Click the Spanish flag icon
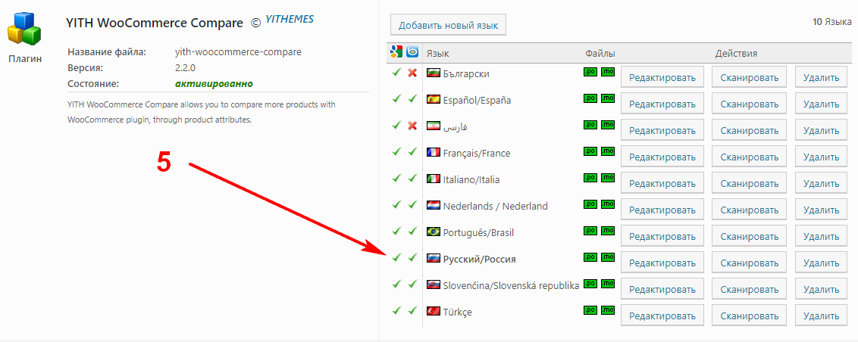Viewport: 858px width, 342px height. click(x=434, y=99)
